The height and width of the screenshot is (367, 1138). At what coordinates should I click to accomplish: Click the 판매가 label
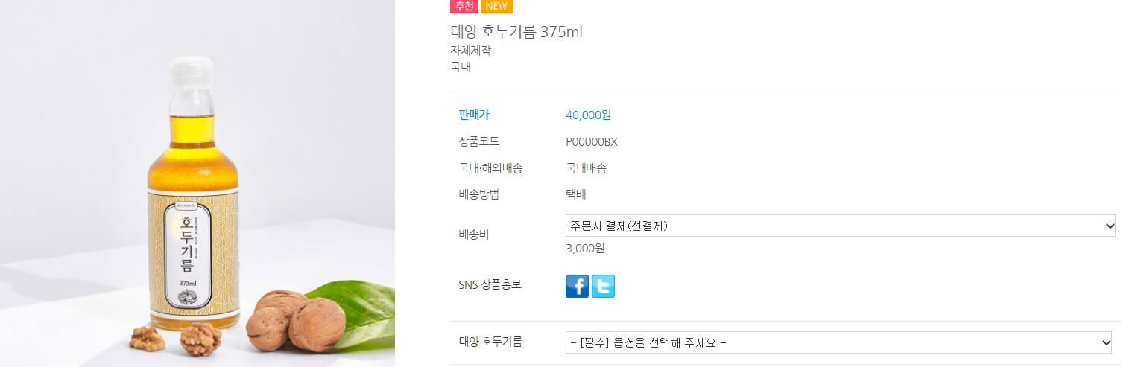474,115
